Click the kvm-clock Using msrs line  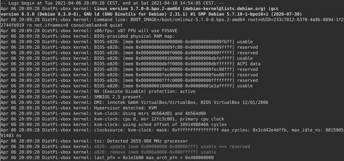tap(103, 113)
